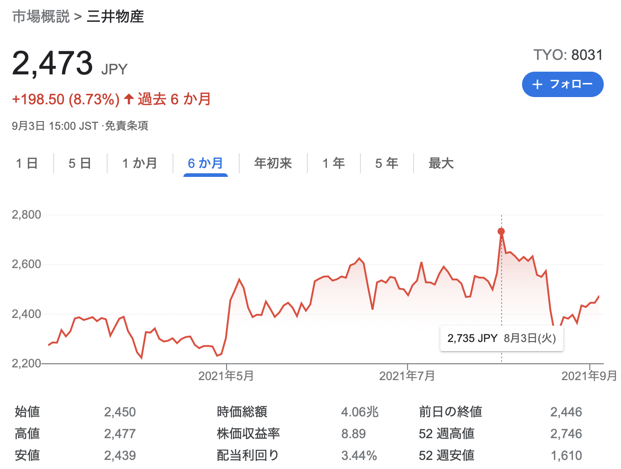Image resolution: width=621 pixels, height=469 pixels.
Task: Switch to the 1 か月 tab
Action: [x=140, y=163]
